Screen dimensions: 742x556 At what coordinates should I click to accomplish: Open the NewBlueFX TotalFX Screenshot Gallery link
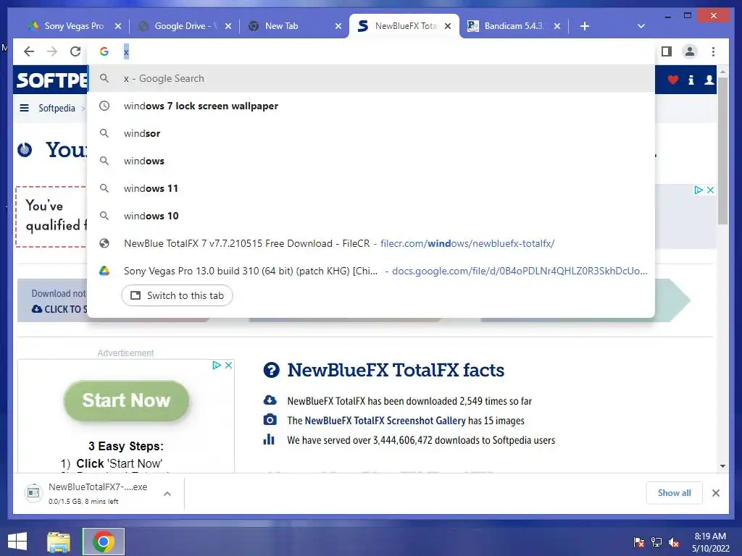(x=385, y=421)
